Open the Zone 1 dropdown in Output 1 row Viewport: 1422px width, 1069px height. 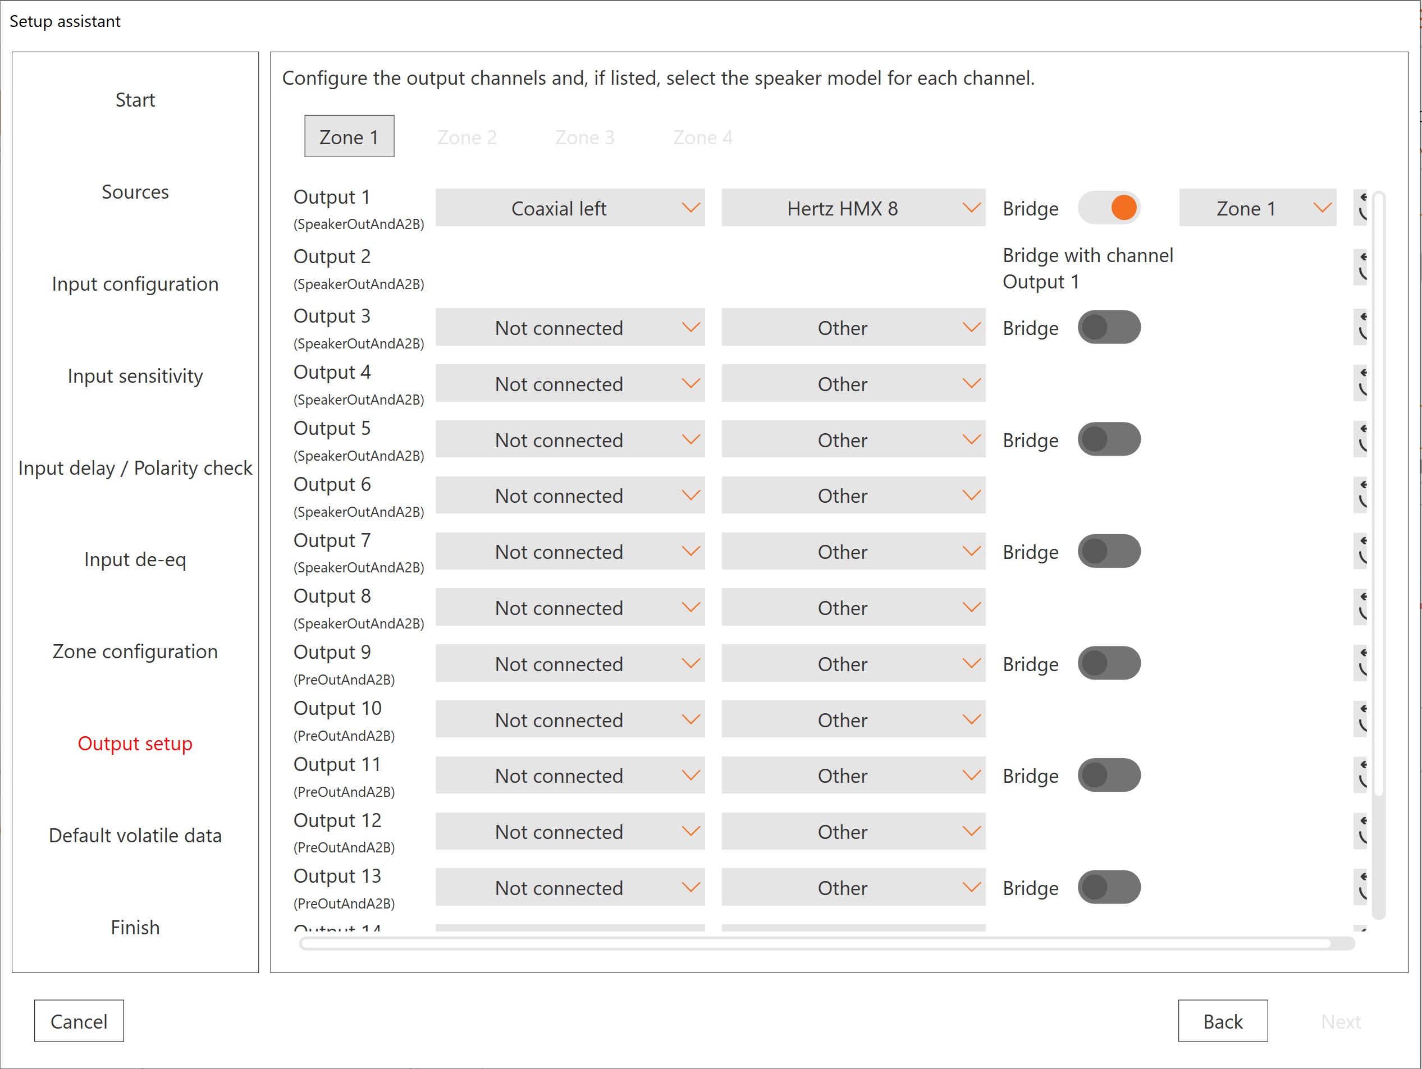click(x=1257, y=208)
